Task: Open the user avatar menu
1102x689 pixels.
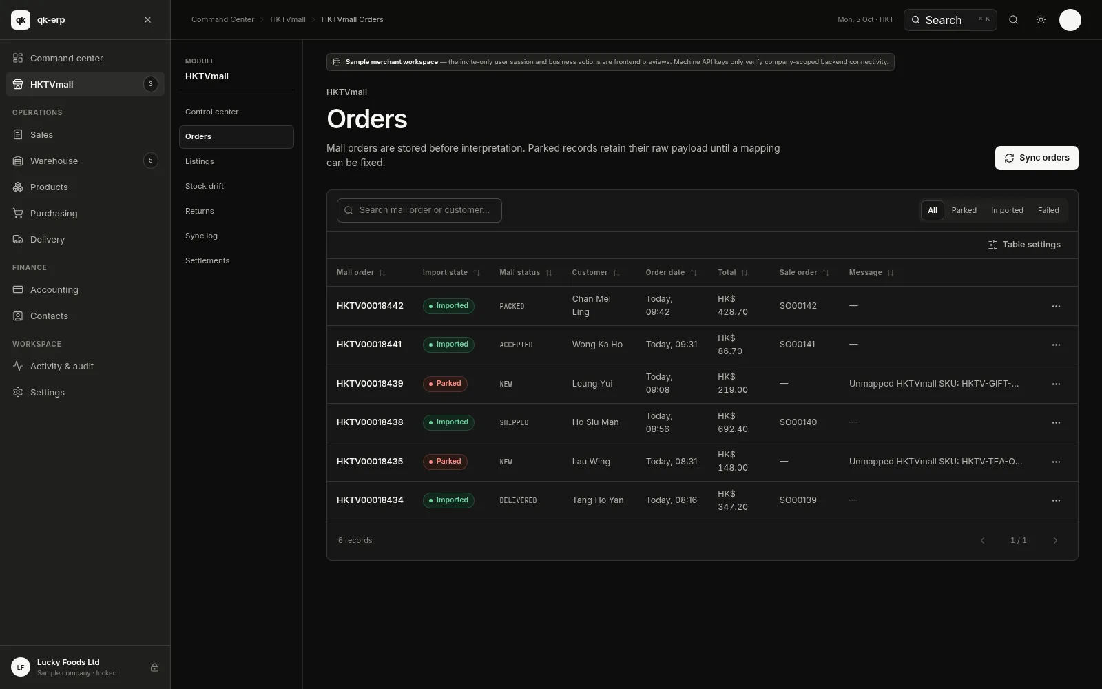Action: click(1070, 20)
